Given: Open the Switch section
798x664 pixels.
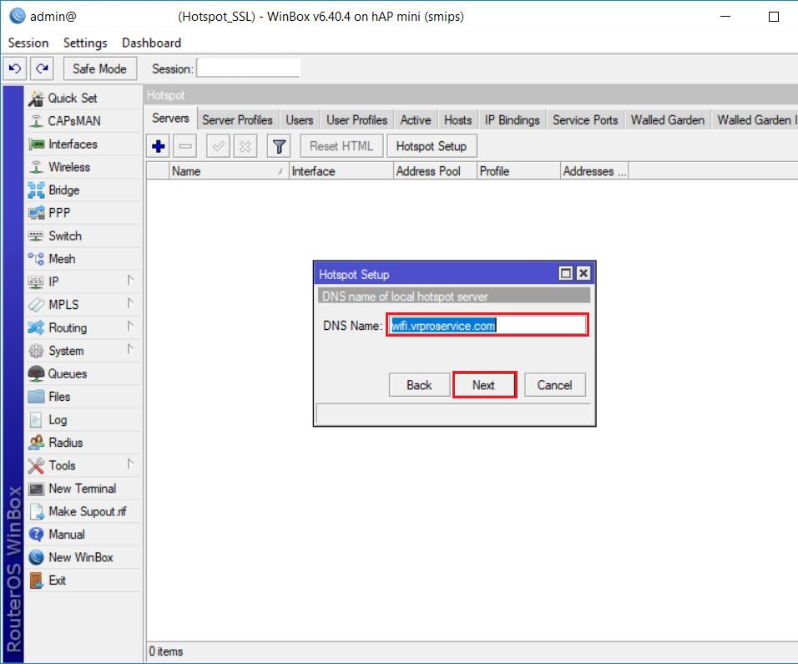Looking at the screenshot, I should pyautogui.click(x=83, y=236).
